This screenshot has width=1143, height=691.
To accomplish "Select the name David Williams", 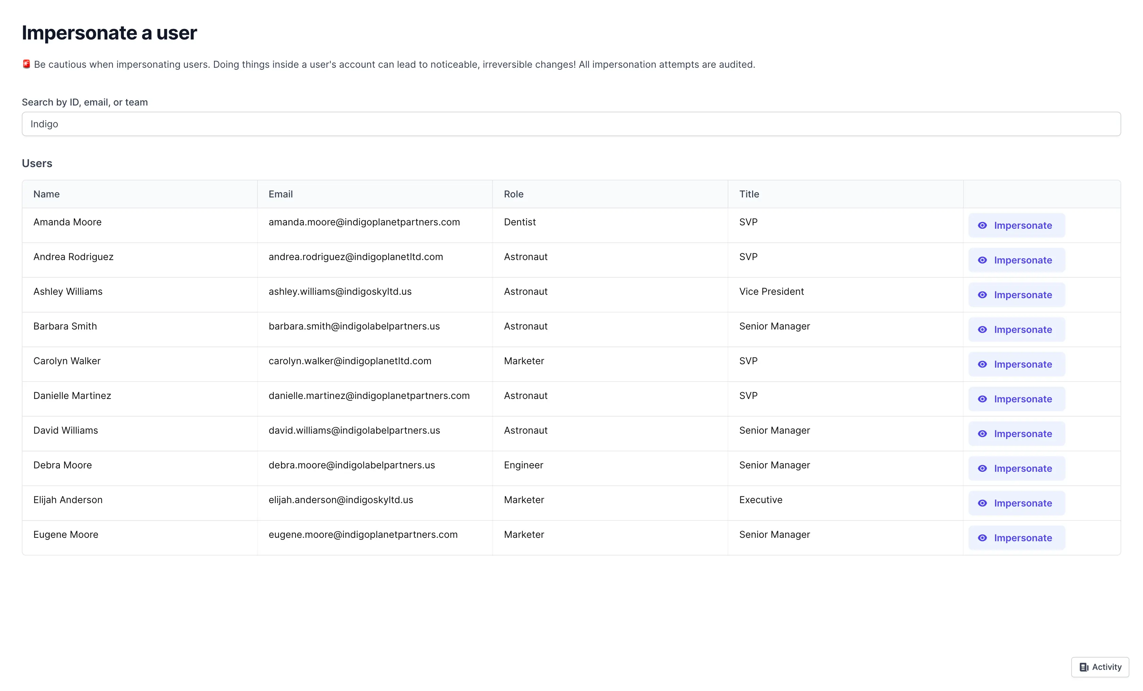I will pyautogui.click(x=66, y=431).
